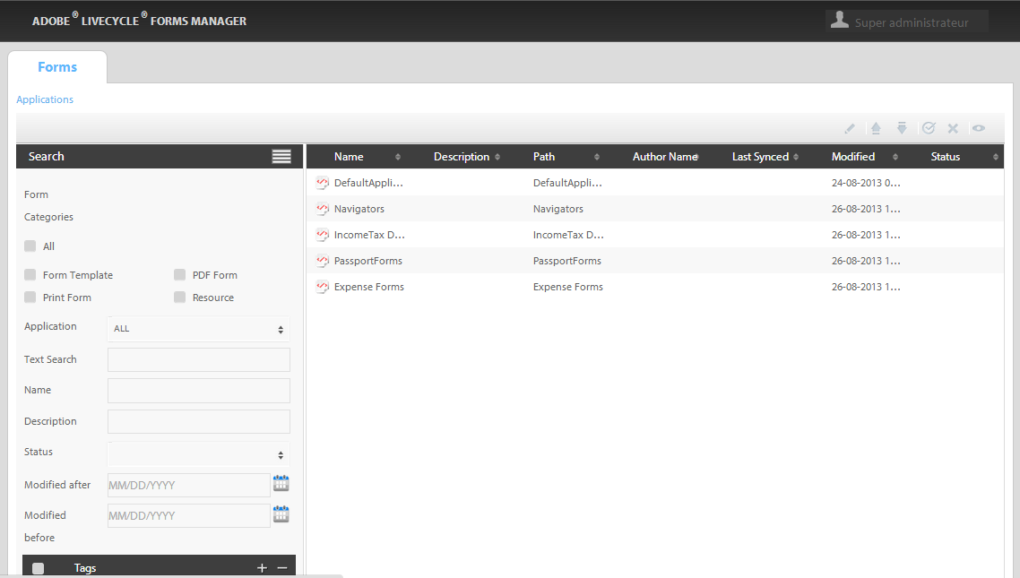Click the Modified before date field
Viewport: 1020px width, 578px height.
(188, 515)
